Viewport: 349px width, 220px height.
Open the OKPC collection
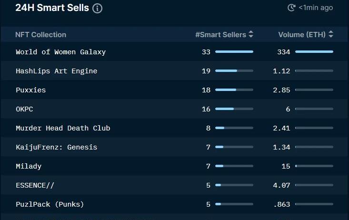pyautogui.click(x=24, y=109)
